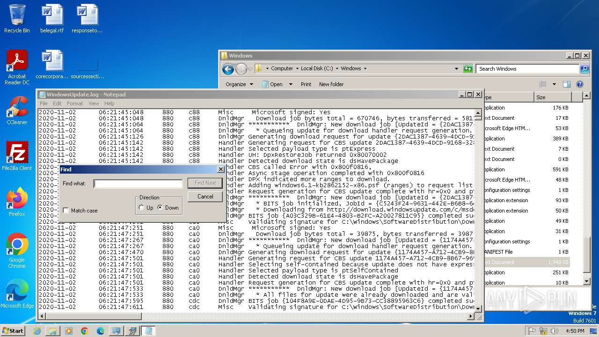Launch FileZilla Client from desktop
Viewport: 599px width, 337px height.
click(x=17, y=156)
